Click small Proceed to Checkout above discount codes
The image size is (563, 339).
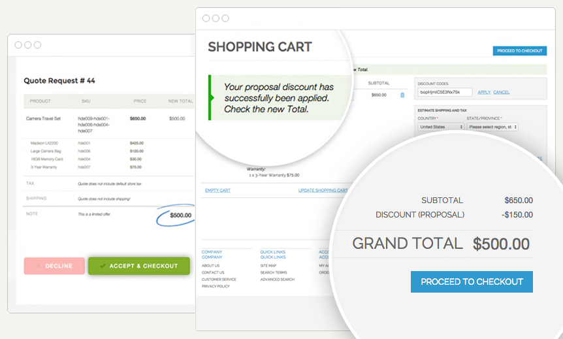point(519,51)
